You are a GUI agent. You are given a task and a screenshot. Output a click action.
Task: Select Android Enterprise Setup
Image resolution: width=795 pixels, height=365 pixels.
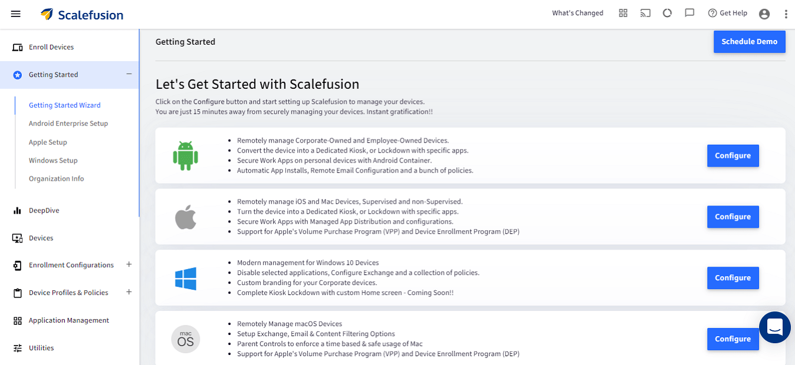coord(68,124)
